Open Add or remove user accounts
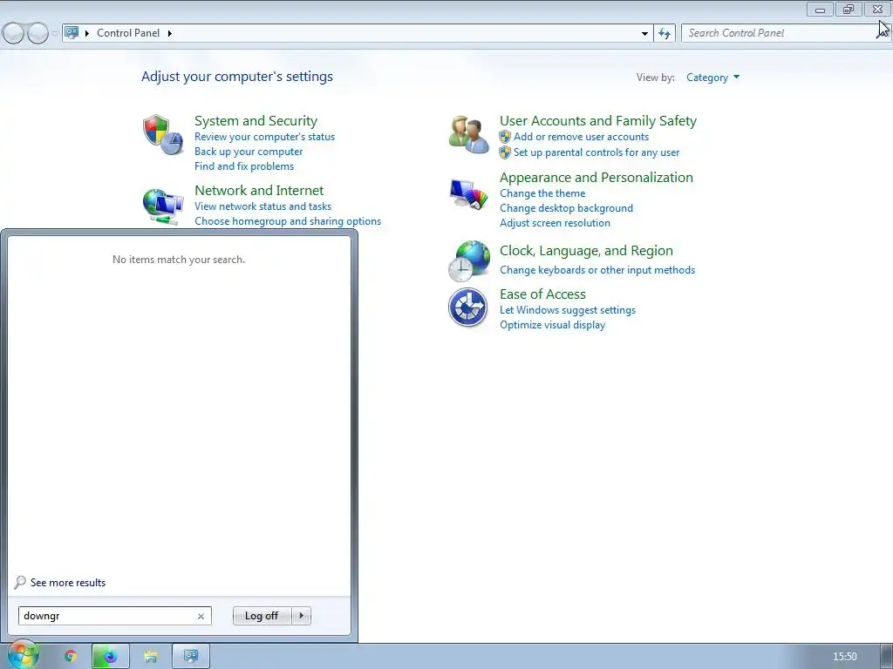 point(581,137)
